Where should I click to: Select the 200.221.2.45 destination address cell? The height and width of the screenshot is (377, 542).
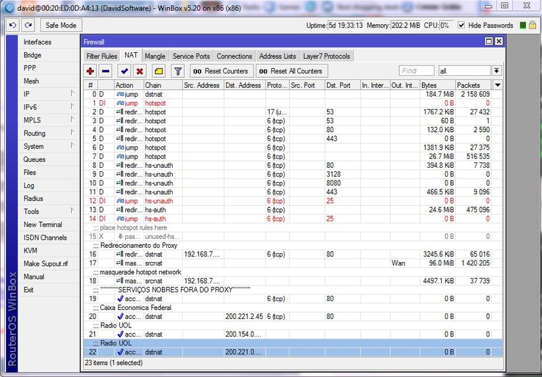(x=244, y=316)
